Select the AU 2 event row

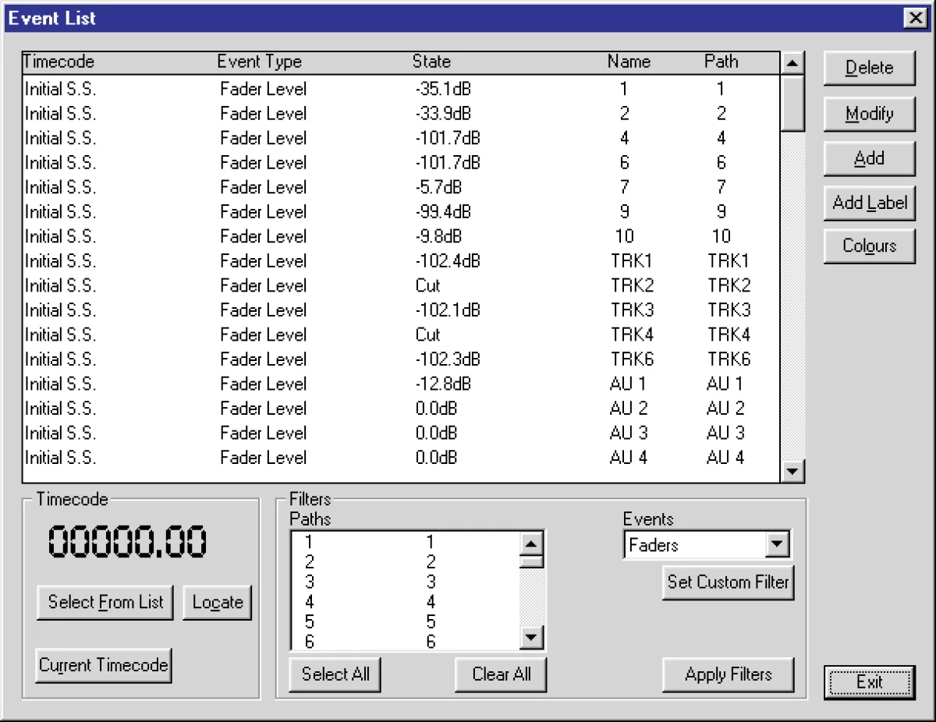point(401,409)
